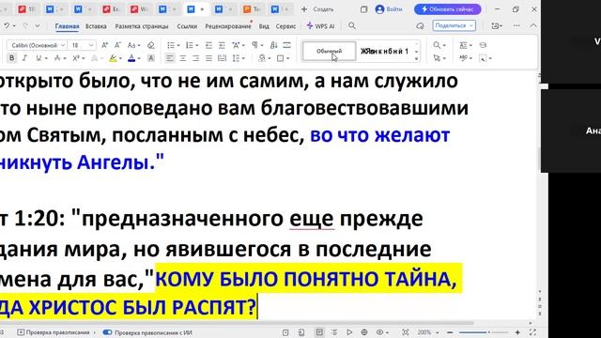Open font color picker
Viewport: 601px width, 338px height.
tap(139, 58)
